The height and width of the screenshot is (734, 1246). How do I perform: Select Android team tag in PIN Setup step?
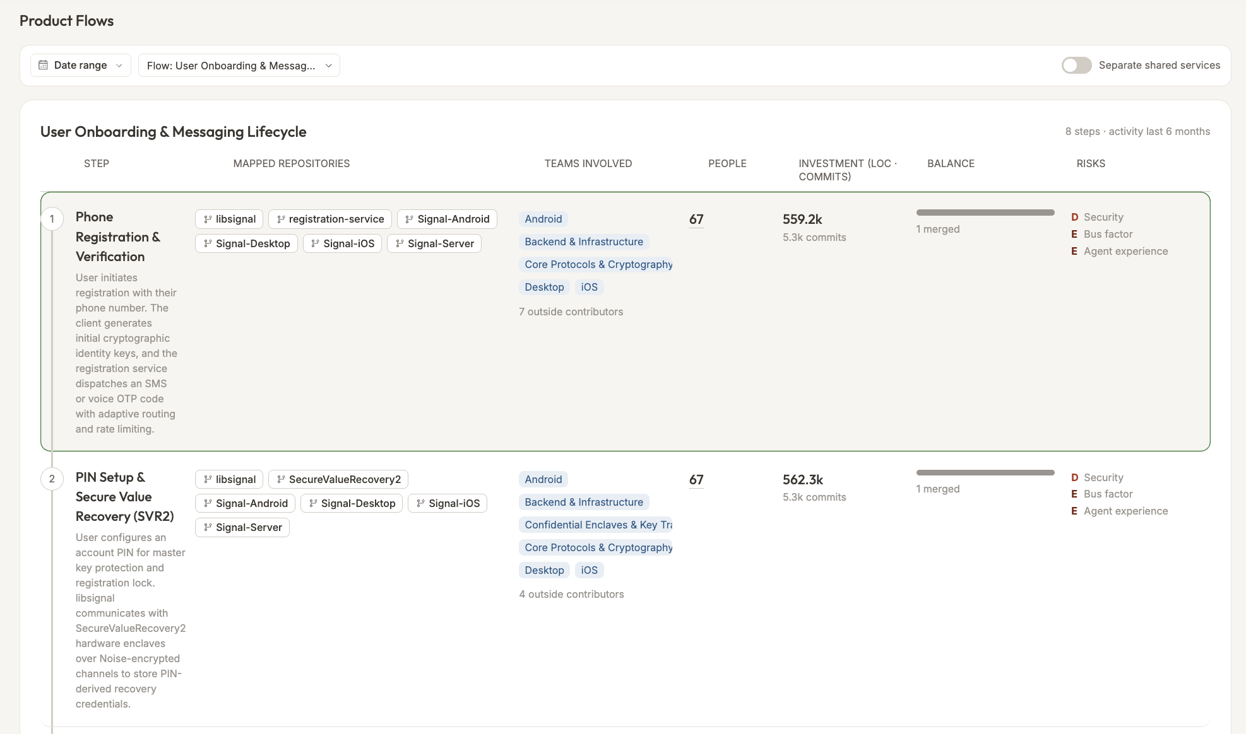click(543, 479)
